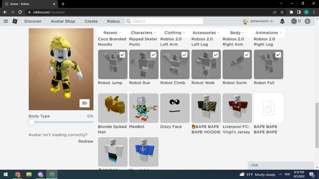Image resolution: width=319 pixels, height=179 pixels.
Task: Click the Redraw link
Action: (86, 141)
